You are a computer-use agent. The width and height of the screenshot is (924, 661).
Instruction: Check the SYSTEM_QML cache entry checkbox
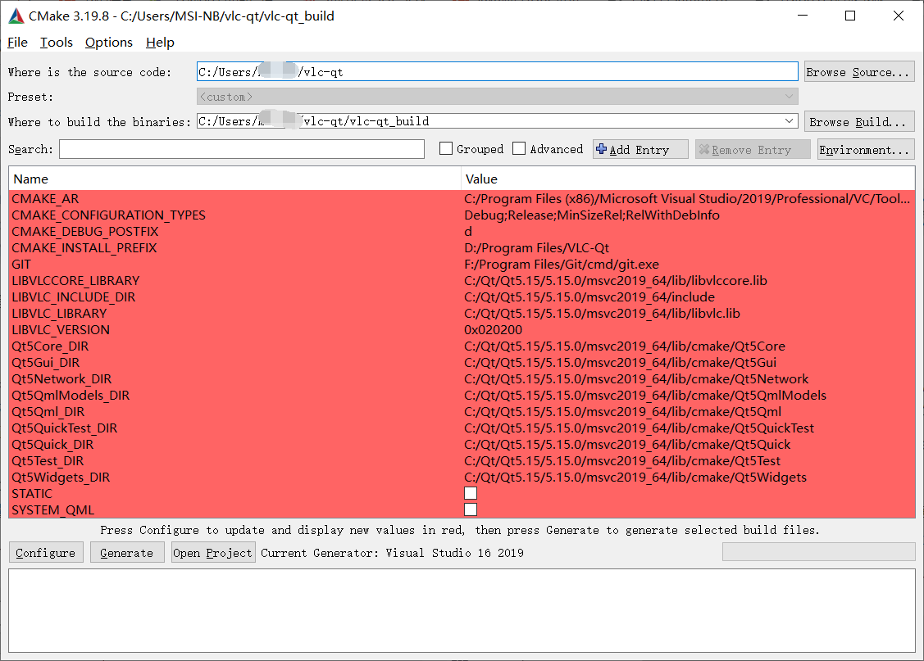point(470,509)
